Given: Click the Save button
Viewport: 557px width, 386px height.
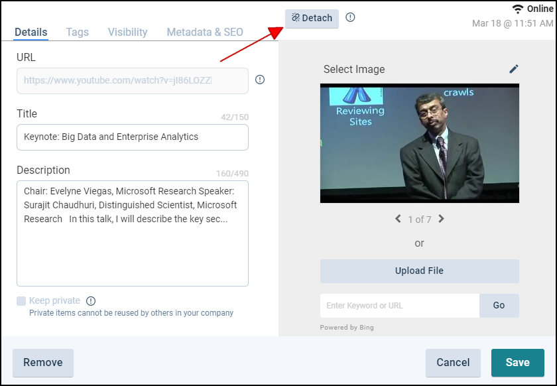Looking at the screenshot, I should 517,362.
